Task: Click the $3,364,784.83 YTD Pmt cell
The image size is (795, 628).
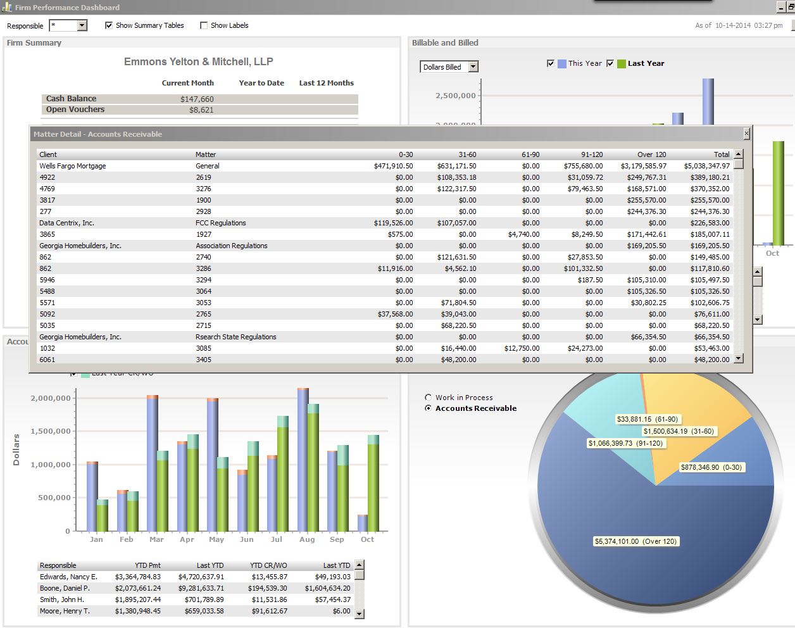Action: [138, 577]
